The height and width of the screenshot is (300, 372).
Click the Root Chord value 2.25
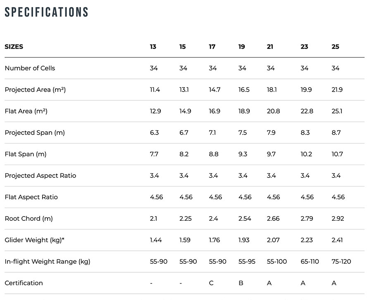pos(186,218)
